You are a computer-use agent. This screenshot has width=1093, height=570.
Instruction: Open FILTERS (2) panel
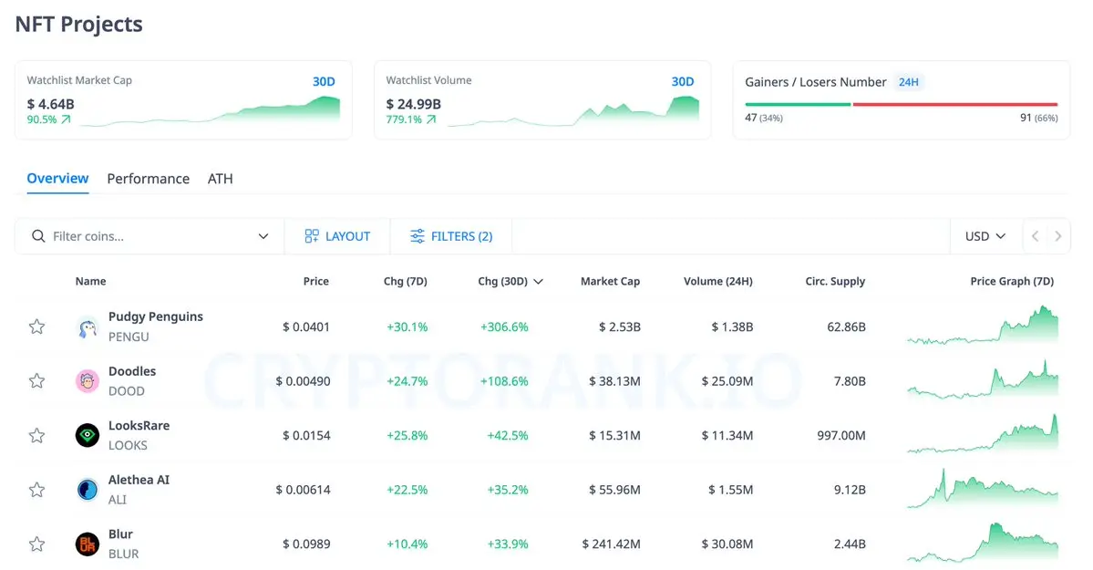pos(451,236)
